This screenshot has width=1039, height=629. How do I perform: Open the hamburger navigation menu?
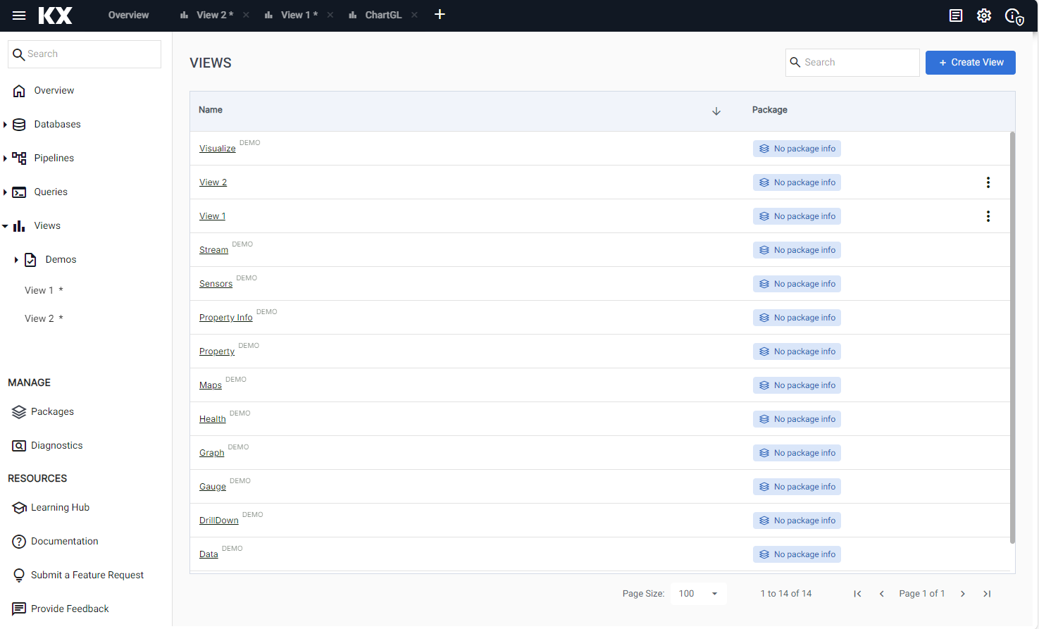coord(19,15)
